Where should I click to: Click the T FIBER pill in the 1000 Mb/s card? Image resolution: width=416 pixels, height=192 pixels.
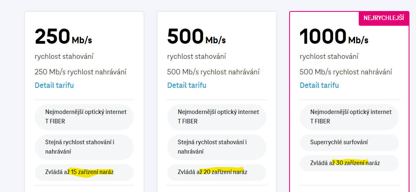point(349,116)
